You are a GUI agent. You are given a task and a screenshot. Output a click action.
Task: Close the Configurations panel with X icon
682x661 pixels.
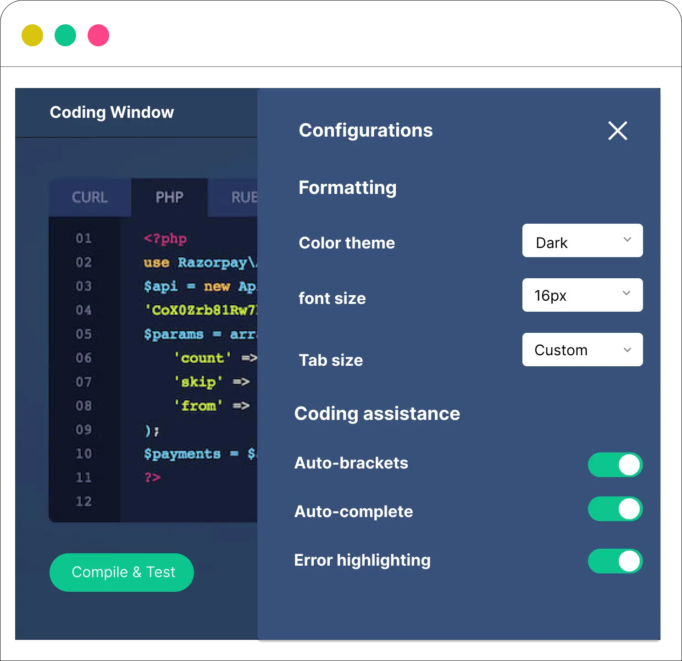click(617, 131)
